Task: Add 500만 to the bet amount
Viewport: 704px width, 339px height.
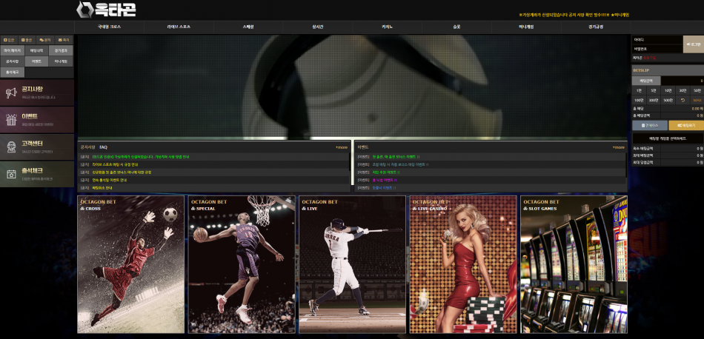Action: coord(668,100)
